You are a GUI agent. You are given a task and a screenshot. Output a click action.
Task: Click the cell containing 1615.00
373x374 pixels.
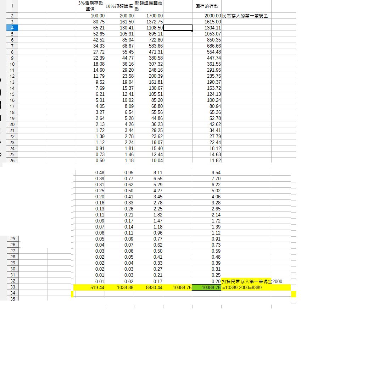pyautogui.click(x=207, y=22)
